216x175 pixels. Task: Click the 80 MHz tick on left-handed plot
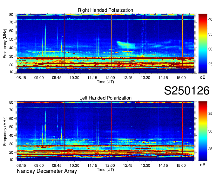point(11,102)
